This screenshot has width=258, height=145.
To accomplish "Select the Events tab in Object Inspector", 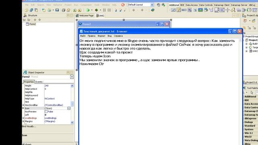I will point(39,82).
